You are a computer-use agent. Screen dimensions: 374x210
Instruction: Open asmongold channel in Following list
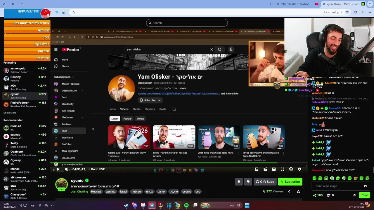(25, 70)
